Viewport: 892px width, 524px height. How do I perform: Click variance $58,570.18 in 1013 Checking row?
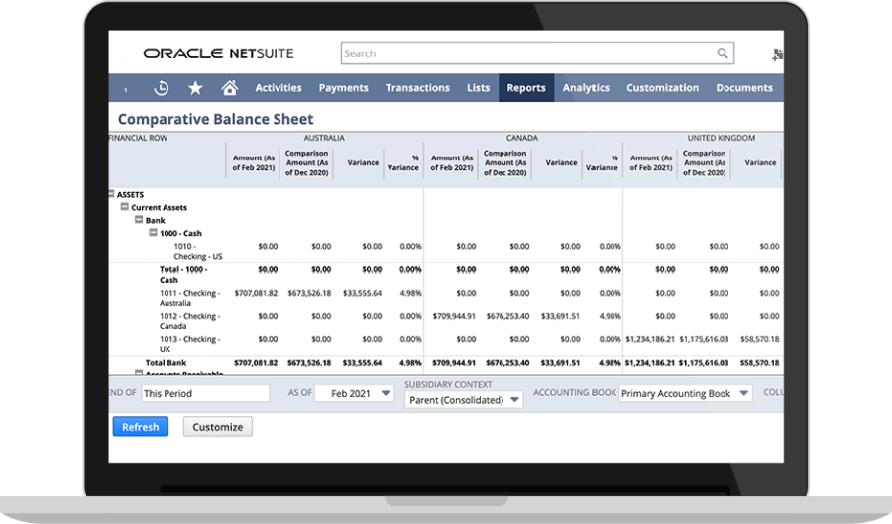[x=759, y=339]
